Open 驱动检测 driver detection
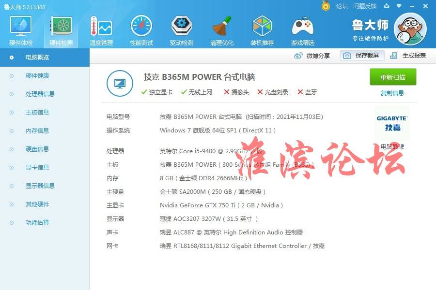This screenshot has width=436, height=290. (182, 31)
